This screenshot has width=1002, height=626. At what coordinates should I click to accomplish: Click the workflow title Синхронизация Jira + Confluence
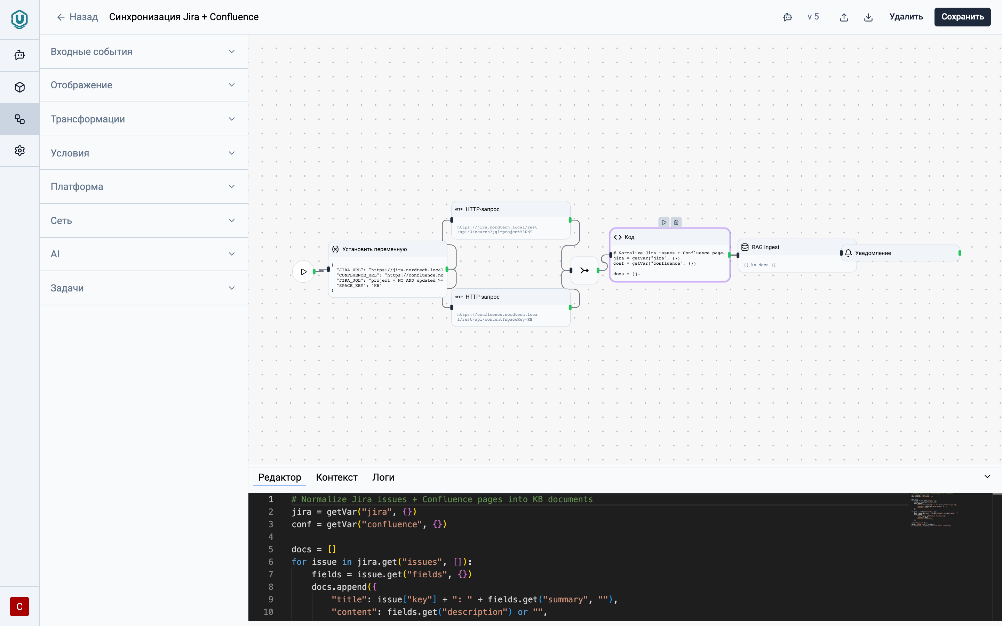tap(184, 17)
